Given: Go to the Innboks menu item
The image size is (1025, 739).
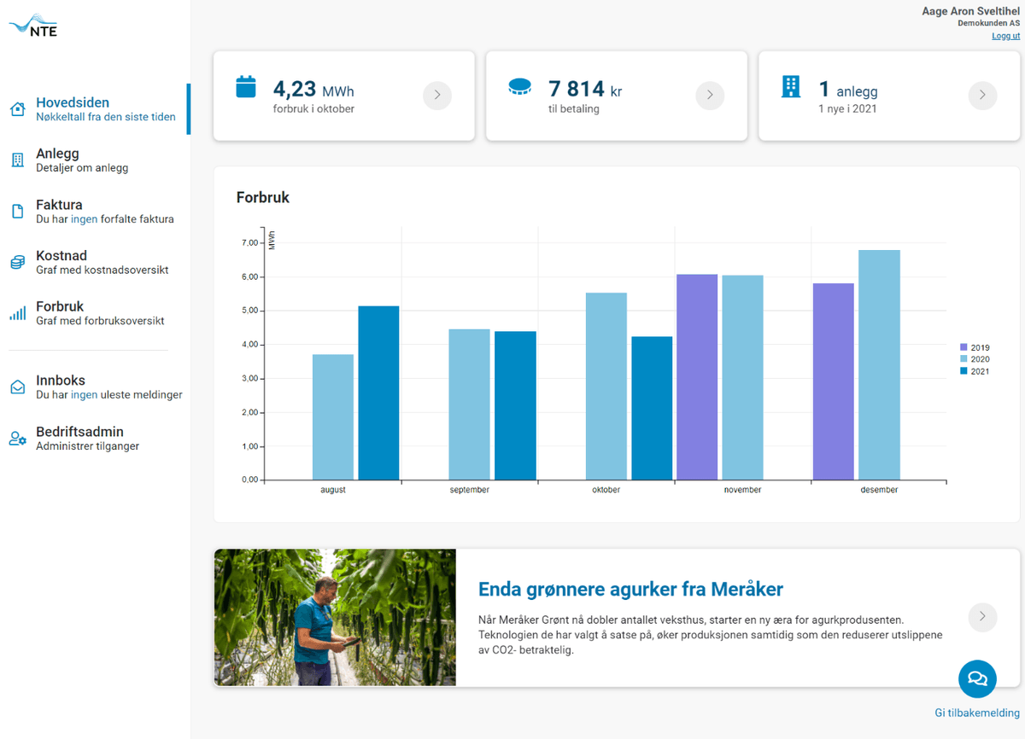Looking at the screenshot, I should pyautogui.click(x=61, y=381).
